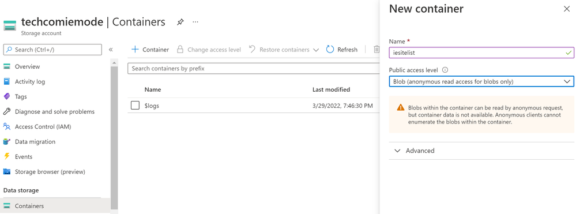Click the Refresh icon in the toolbar
This screenshot has width=576, height=214.
point(330,50)
